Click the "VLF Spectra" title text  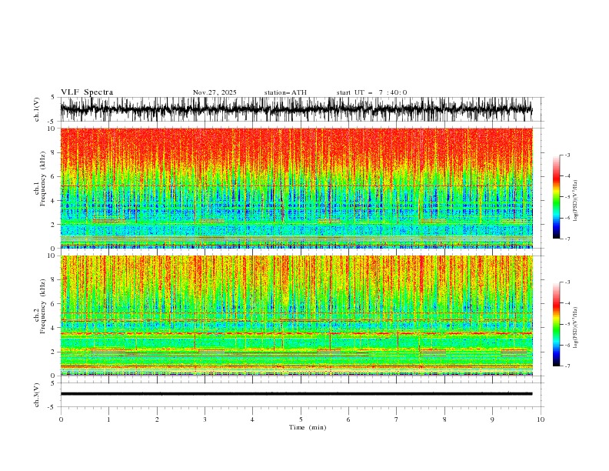tap(87, 92)
